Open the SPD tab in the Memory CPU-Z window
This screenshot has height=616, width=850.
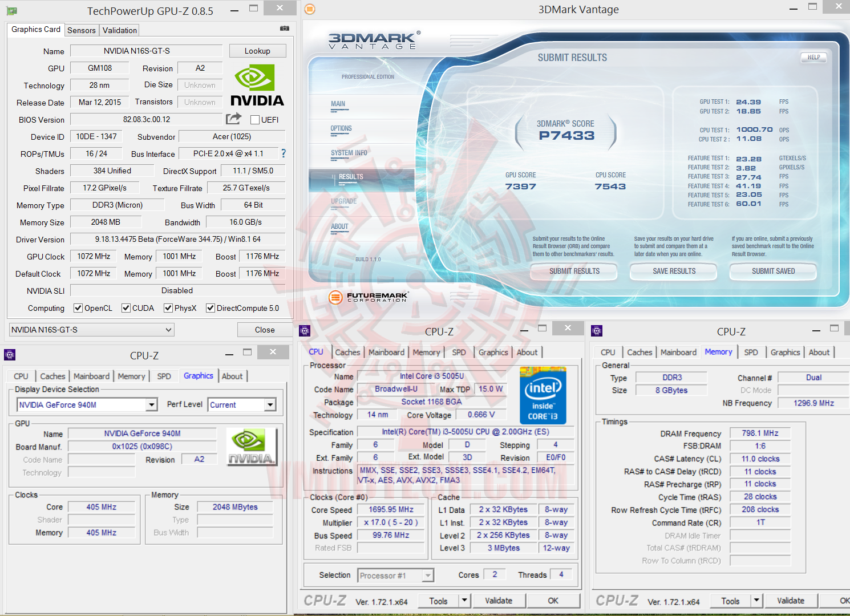coord(751,352)
